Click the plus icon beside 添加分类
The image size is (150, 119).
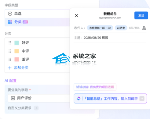[x=10, y=68]
